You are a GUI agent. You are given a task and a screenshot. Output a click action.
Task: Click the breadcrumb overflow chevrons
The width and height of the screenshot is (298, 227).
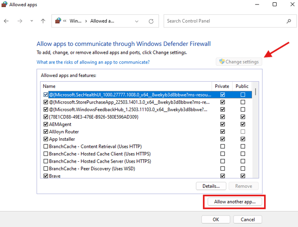(65, 21)
